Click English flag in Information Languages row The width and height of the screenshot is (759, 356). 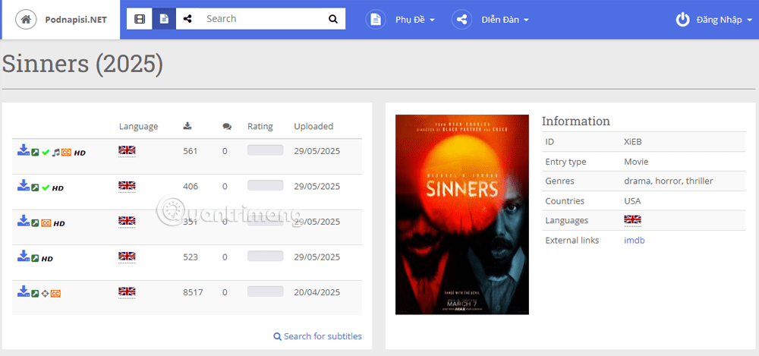click(632, 220)
